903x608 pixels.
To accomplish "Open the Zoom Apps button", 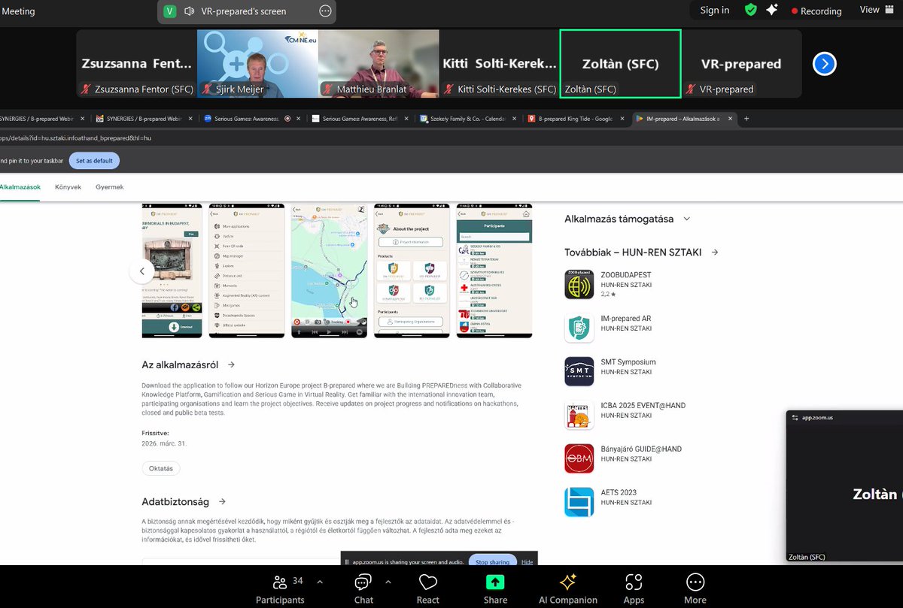I will point(634,588).
